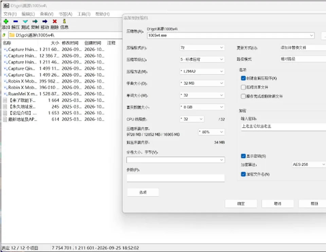Click the 确定 button in the dialog
The width and height of the screenshot is (326, 252).
click(241, 203)
